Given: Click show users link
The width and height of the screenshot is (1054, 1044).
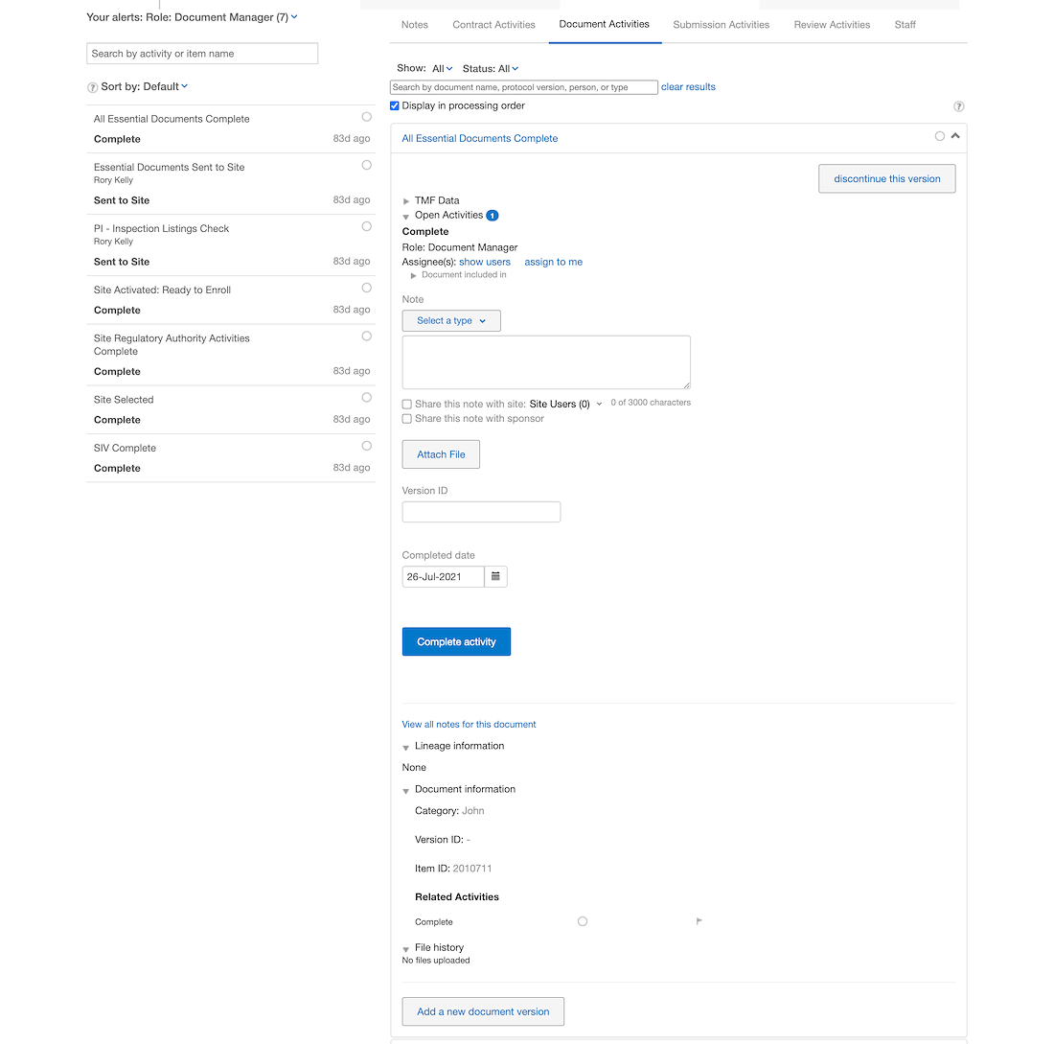Looking at the screenshot, I should tap(485, 263).
